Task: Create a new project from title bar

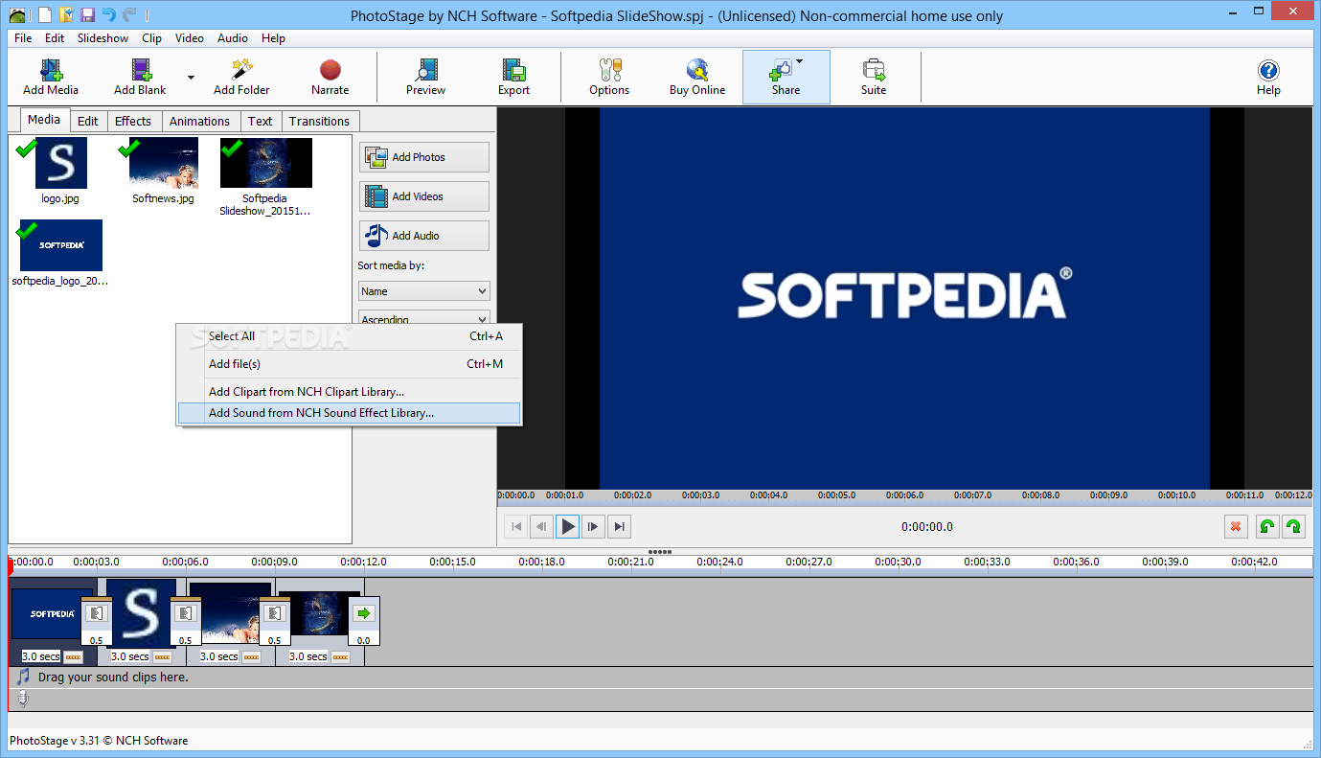Action: (x=45, y=14)
